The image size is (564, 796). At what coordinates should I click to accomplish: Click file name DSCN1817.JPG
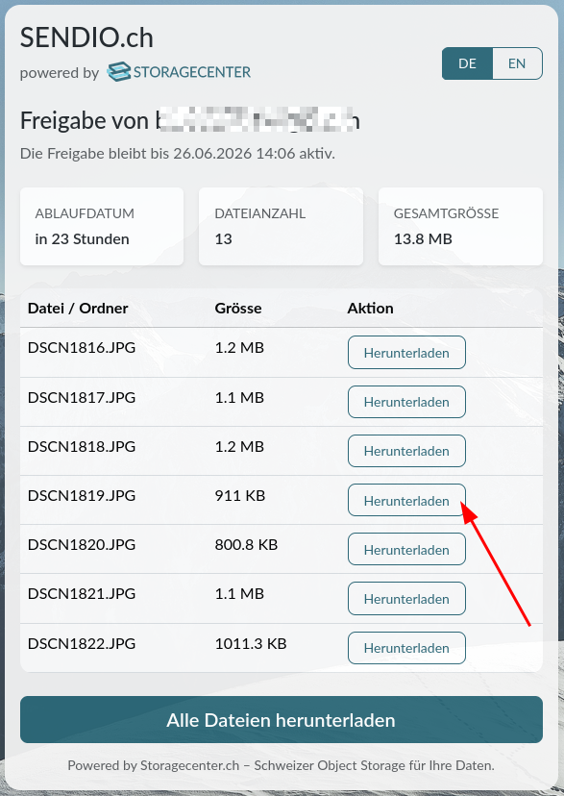point(82,397)
